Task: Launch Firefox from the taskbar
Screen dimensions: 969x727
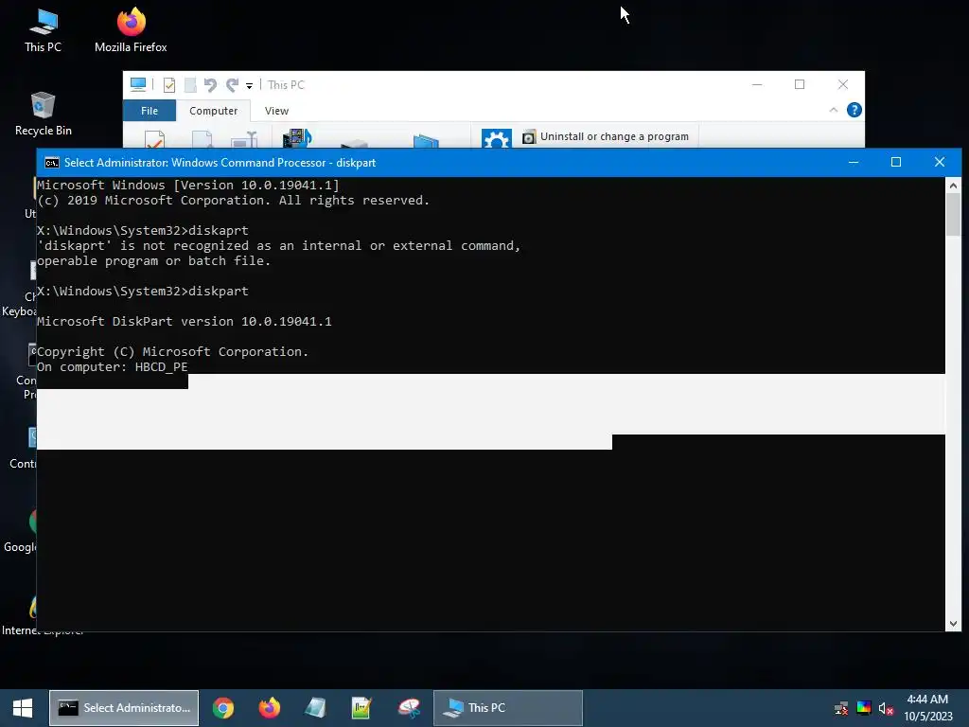Action: click(269, 708)
